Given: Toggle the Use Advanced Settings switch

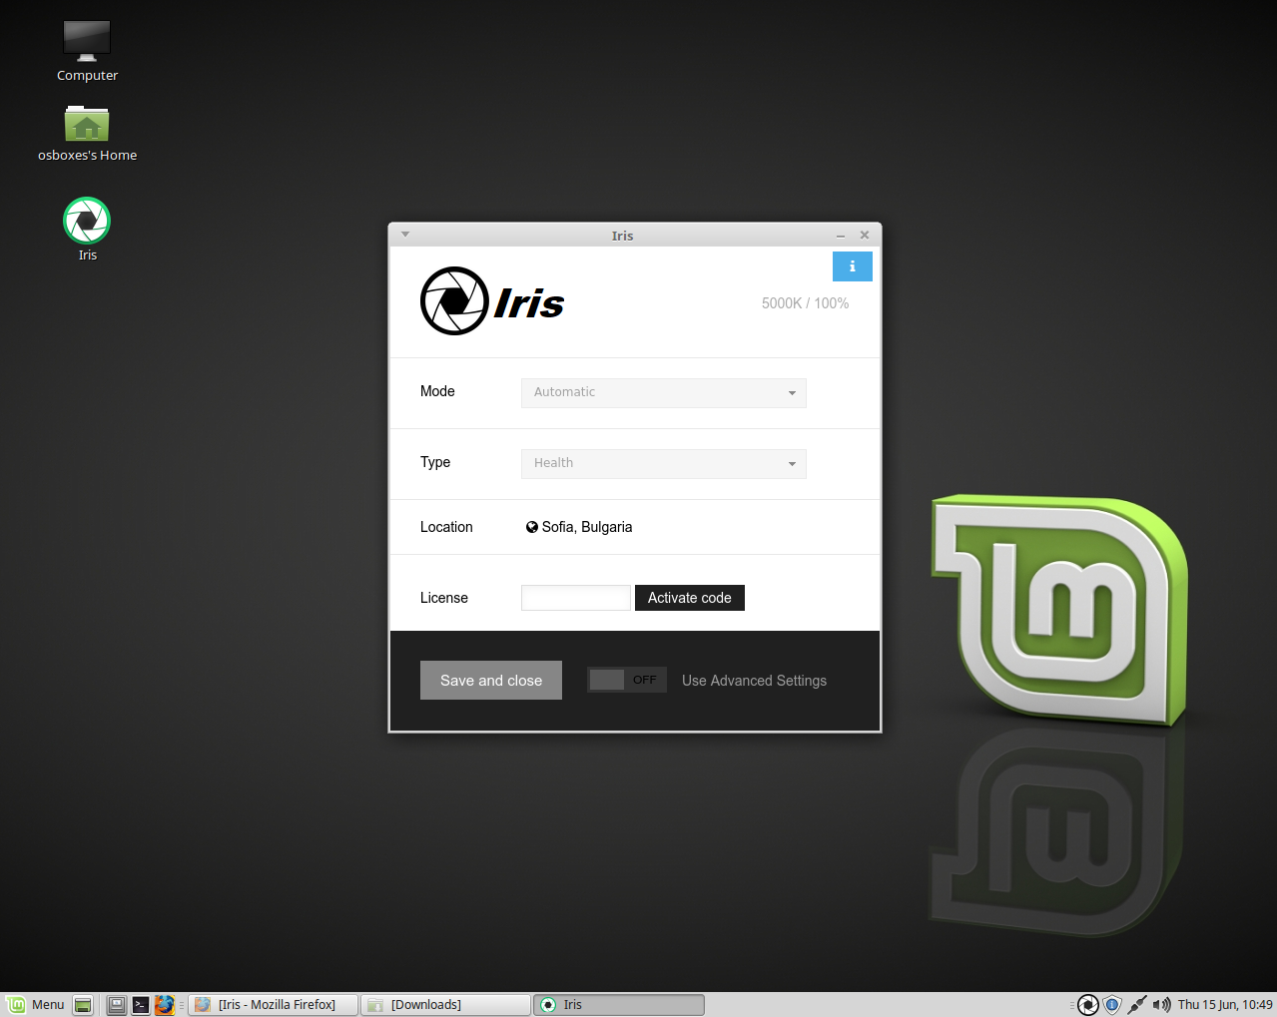Looking at the screenshot, I should 626,680.
